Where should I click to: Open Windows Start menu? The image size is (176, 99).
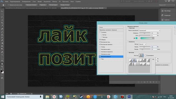tap(2, 97)
